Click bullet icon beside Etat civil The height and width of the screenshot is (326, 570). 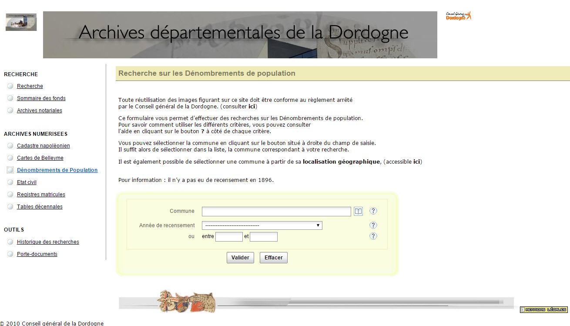tap(10, 182)
